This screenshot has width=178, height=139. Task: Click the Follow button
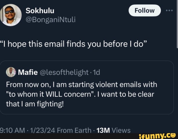click(145, 11)
